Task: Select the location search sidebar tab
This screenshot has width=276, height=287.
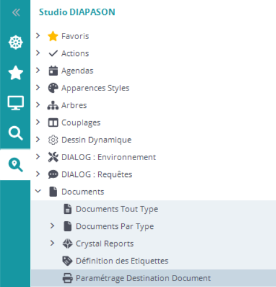Action: tap(16, 165)
